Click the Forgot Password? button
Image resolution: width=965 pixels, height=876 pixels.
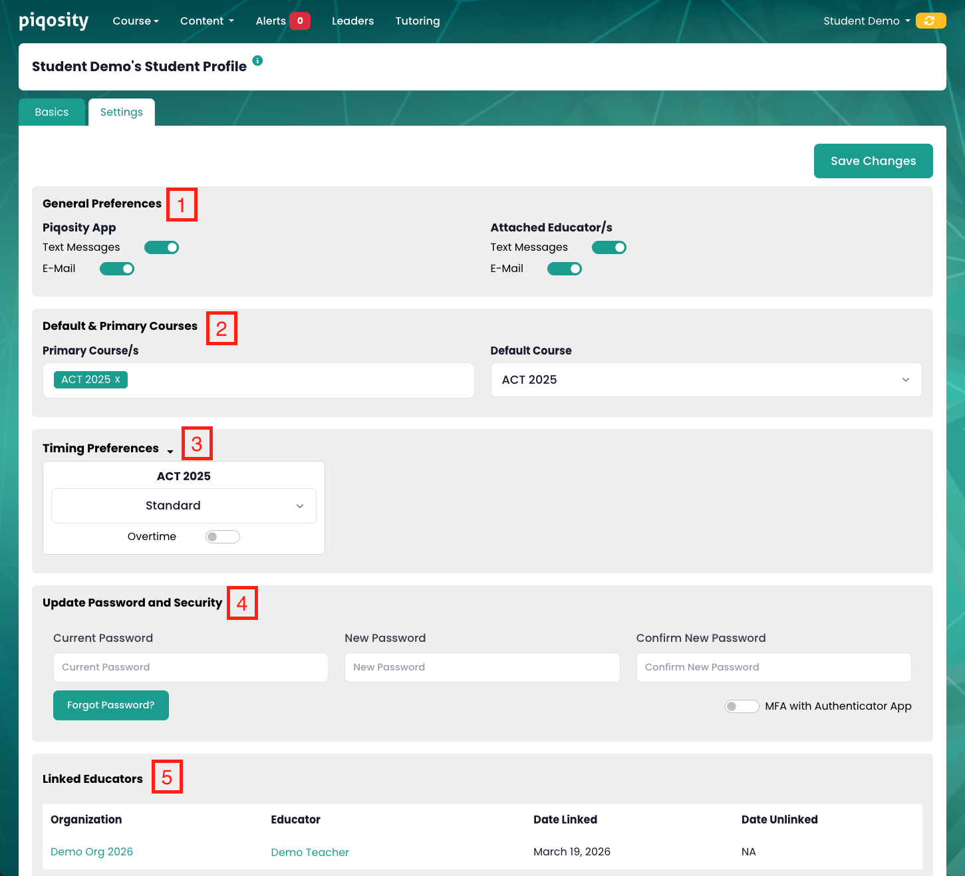111,705
